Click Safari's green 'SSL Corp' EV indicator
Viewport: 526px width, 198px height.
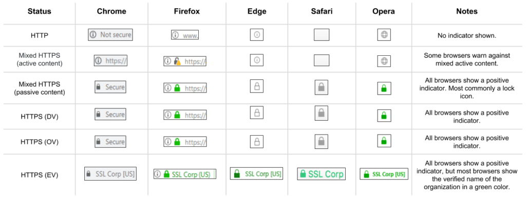(x=322, y=174)
